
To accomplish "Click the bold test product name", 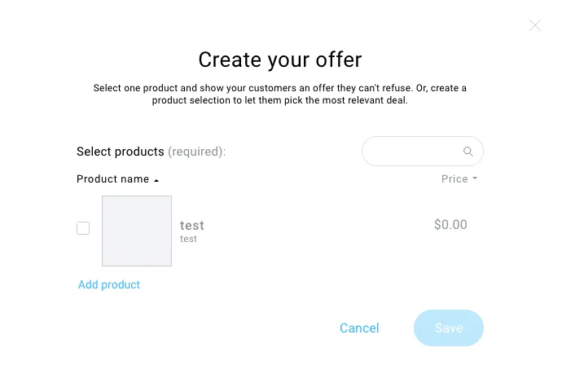I will pos(192,226).
